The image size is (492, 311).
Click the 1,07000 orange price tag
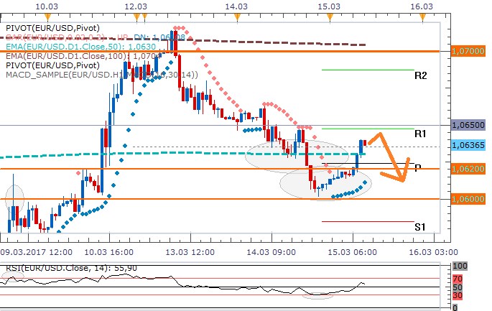(x=468, y=52)
